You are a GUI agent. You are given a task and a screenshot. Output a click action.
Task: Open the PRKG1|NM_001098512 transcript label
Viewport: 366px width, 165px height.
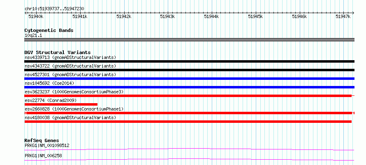click(x=47, y=146)
